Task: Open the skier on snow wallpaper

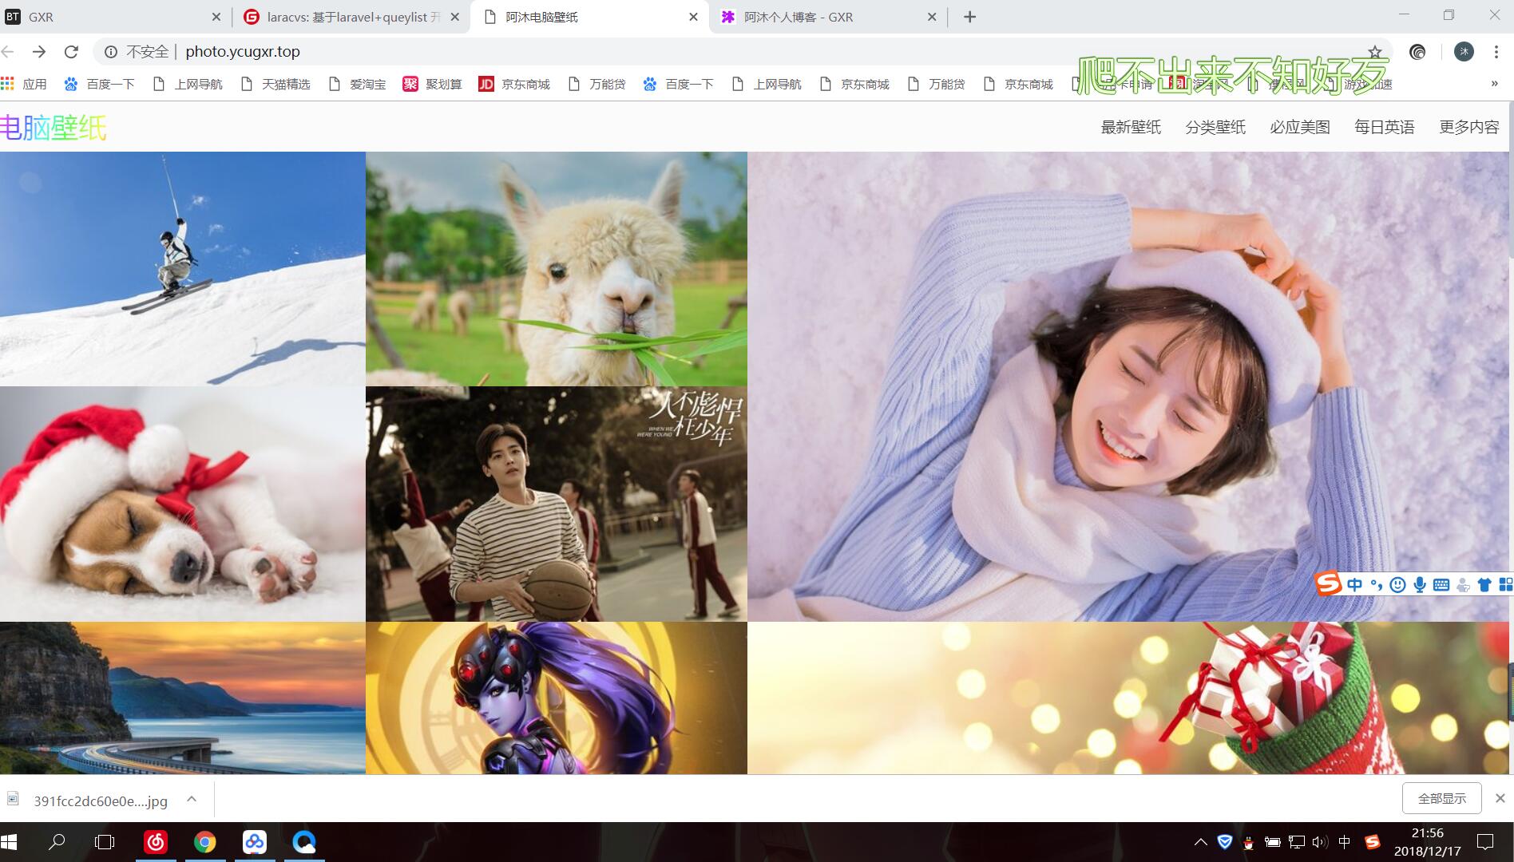Action: pyautogui.click(x=183, y=269)
